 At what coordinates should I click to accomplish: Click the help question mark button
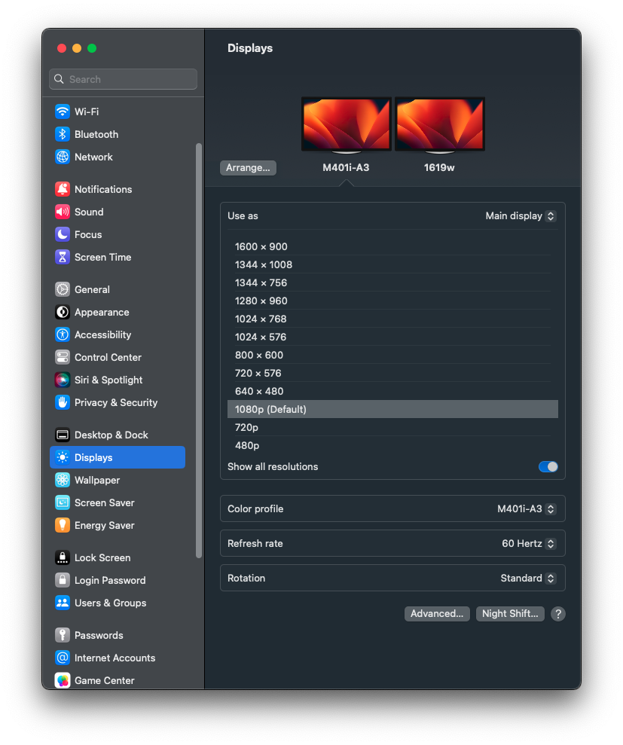[x=557, y=614]
